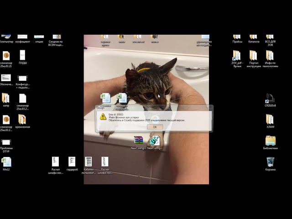The image size is (292, 219).
Task: Open the 'ВСЕ ДЛЯ ЗОВ' folder
Action: (270, 40)
